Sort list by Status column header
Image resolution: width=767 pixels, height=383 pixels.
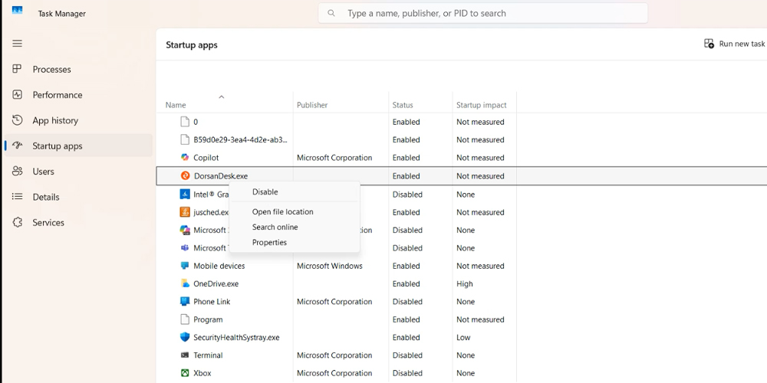(x=403, y=105)
